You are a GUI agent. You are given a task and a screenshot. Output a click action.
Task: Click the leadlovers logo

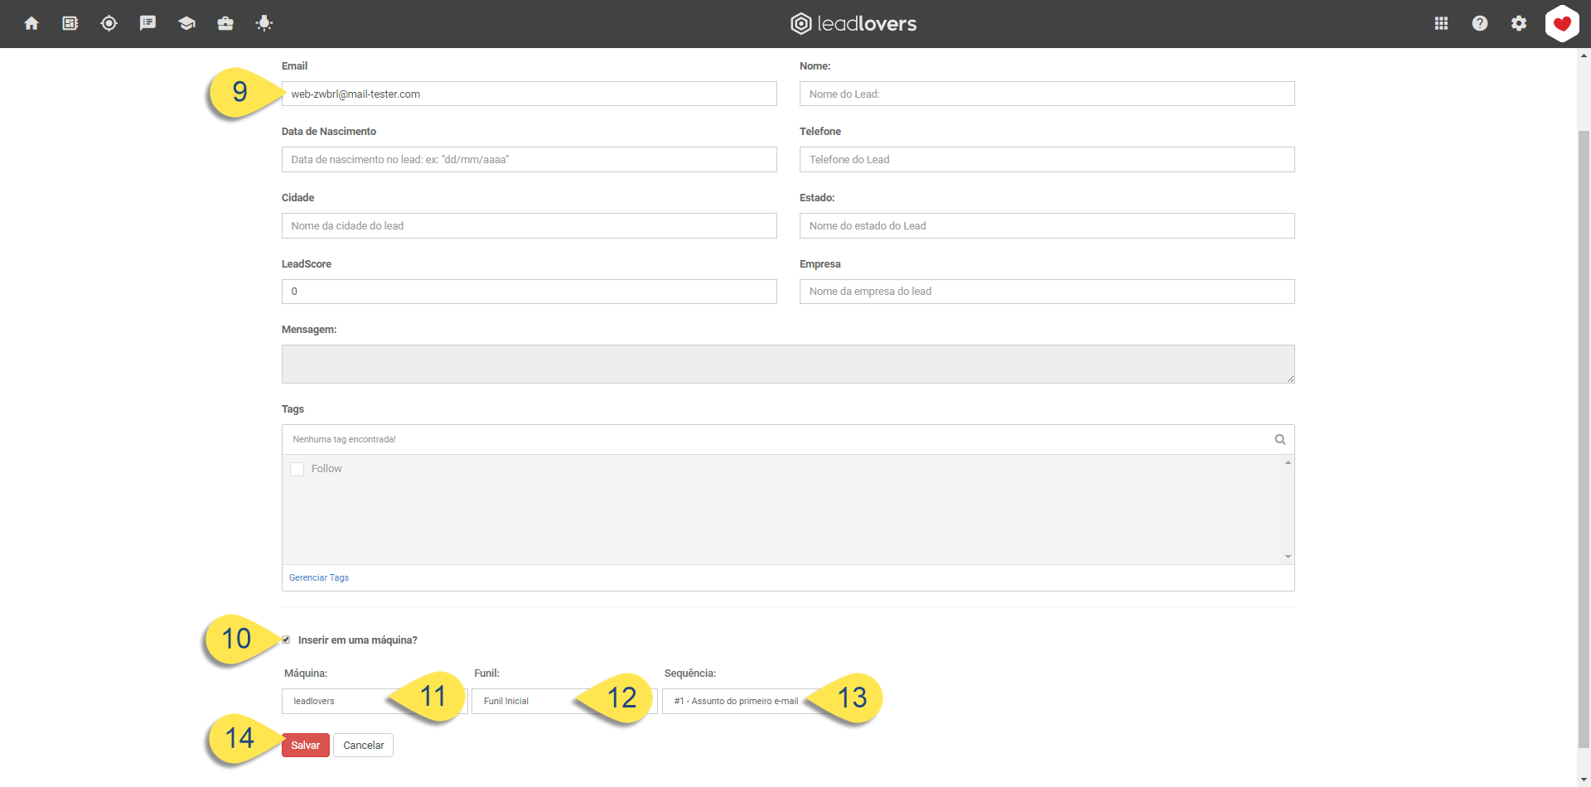point(854,23)
